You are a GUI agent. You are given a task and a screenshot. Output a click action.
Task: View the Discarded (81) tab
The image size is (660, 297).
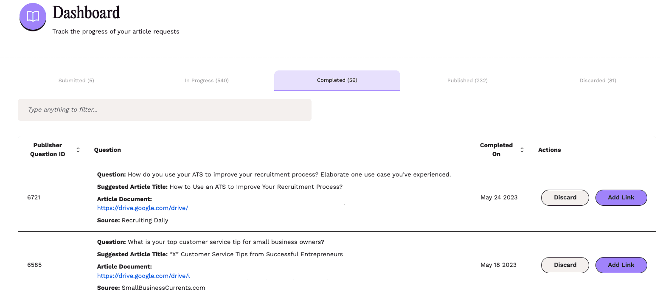click(598, 81)
